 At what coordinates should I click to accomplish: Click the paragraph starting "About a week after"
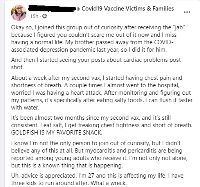(102, 93)
